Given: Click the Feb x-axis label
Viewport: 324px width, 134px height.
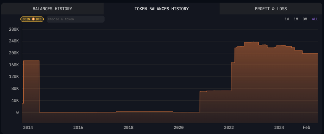Looking at the screenshot, I should click(x=306, y=128).
